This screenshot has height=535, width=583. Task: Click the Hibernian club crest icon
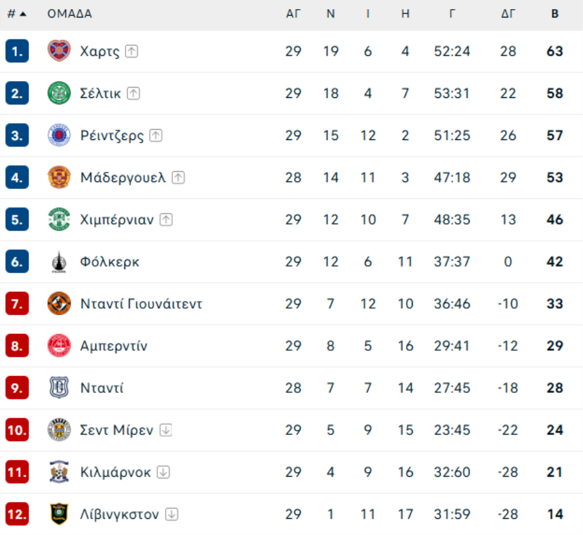[x=59, y=219]
